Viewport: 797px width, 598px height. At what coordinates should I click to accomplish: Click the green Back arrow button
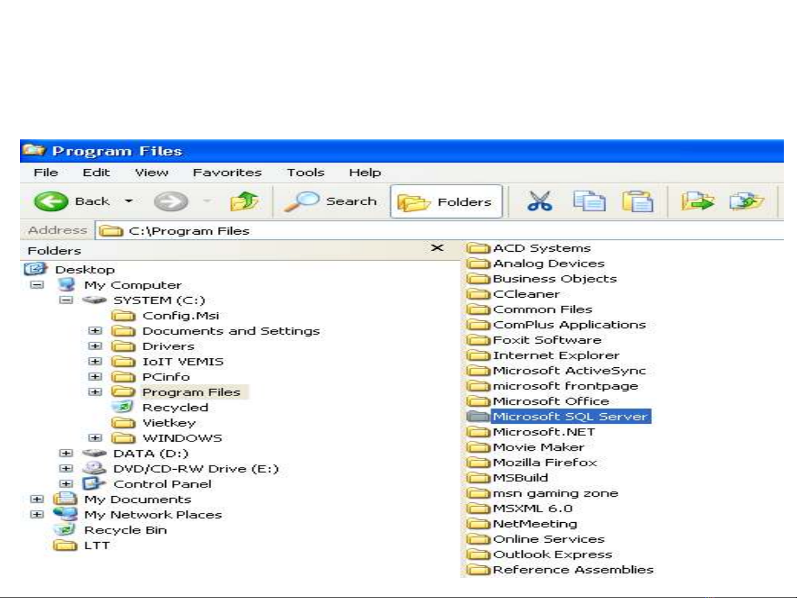click(x=51, y=201)
